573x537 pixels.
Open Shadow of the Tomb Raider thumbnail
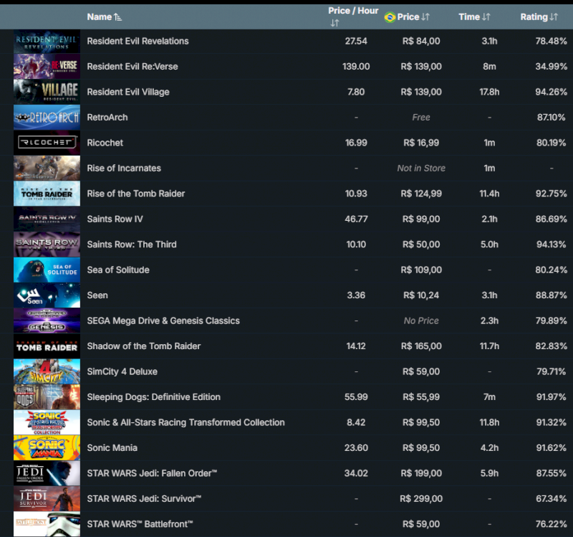[x=47, y=346]
